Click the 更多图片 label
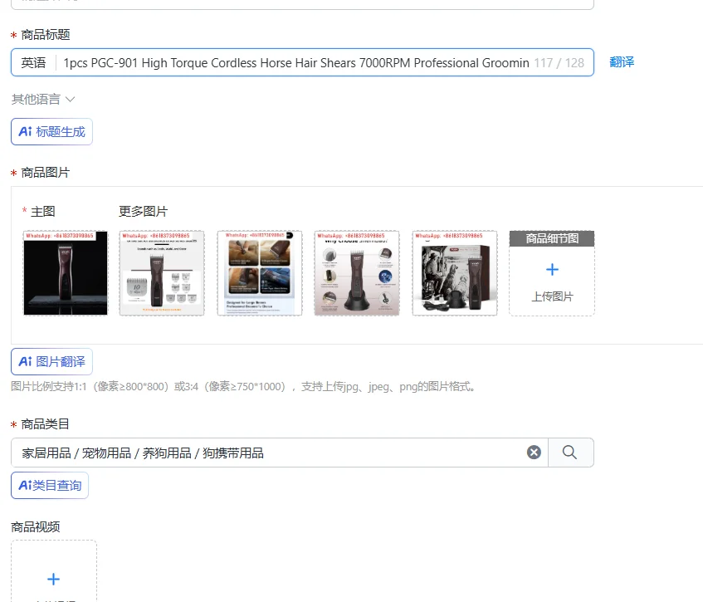703x602 pixels. click(x=143, y=211)
